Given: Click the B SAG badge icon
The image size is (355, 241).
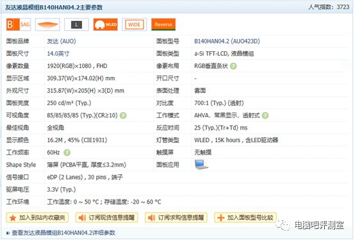Looking at the screenshot, I should (19, 24).
